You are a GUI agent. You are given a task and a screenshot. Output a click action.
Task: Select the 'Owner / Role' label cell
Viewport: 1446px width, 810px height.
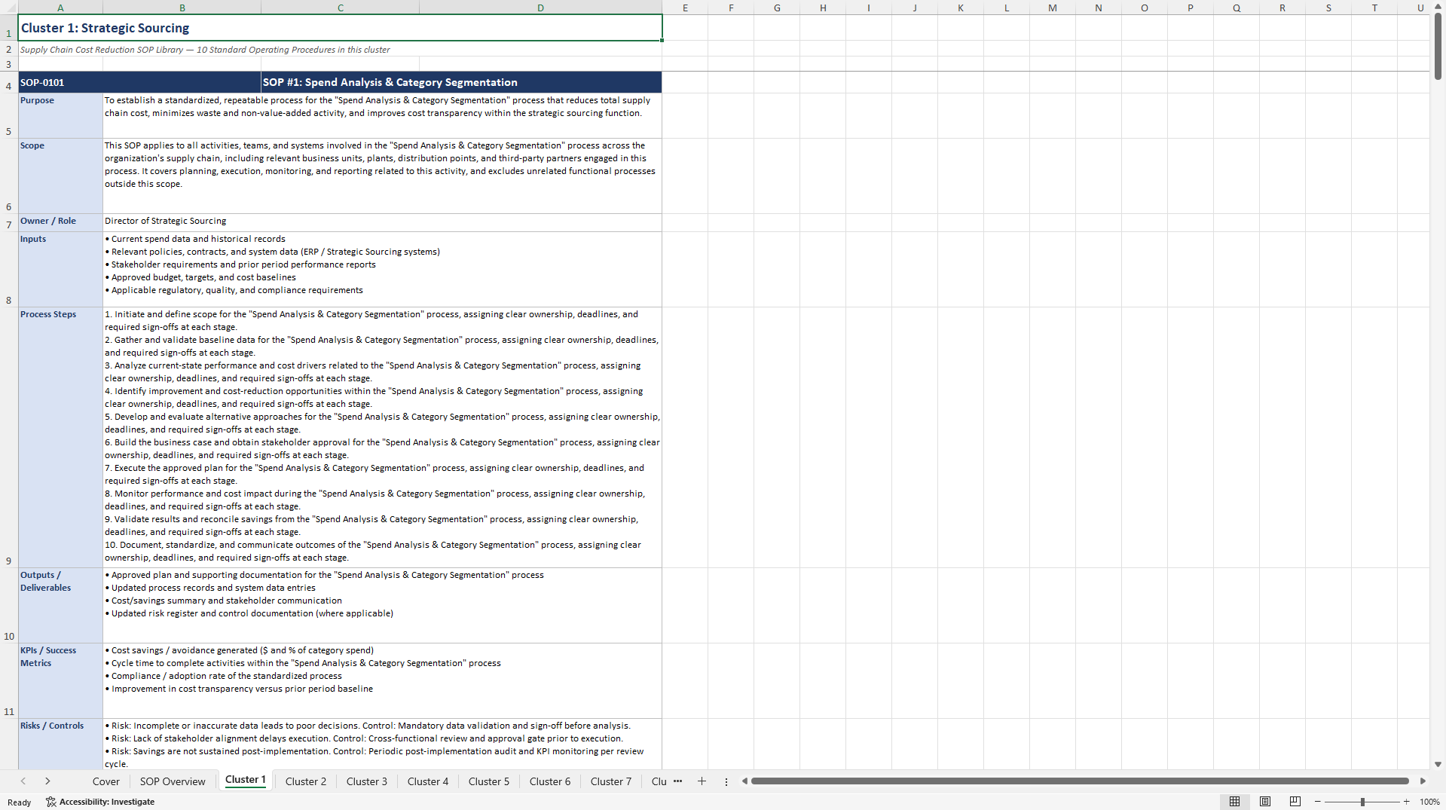tap(60, 222)
